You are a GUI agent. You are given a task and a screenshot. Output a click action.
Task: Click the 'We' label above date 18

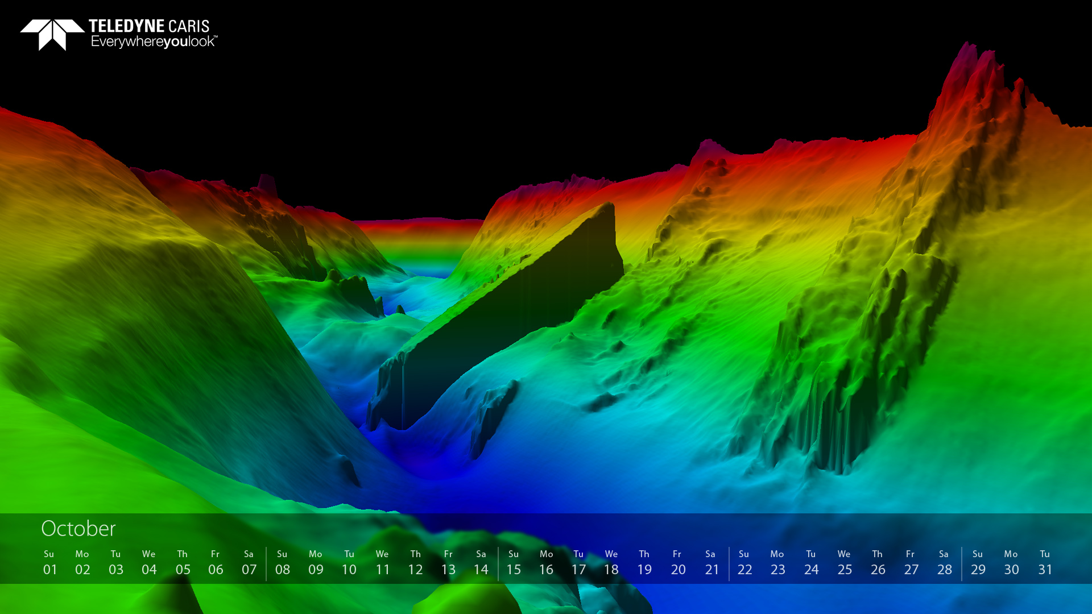[611, 554]
